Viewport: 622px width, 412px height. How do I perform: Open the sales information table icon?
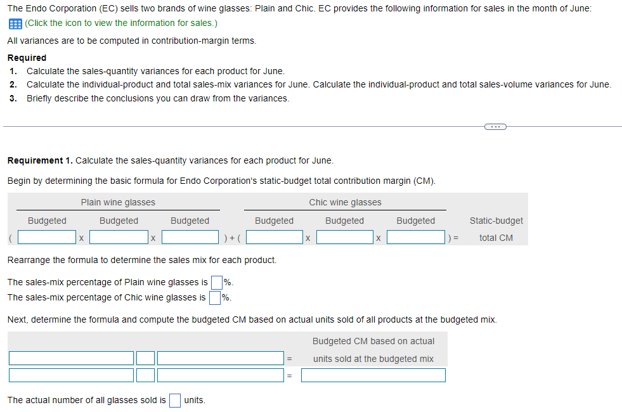coord(15,24)
